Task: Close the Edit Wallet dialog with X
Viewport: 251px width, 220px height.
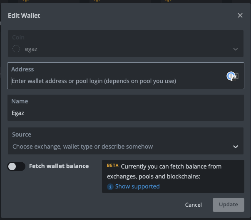Action: (x=240, y=15)
